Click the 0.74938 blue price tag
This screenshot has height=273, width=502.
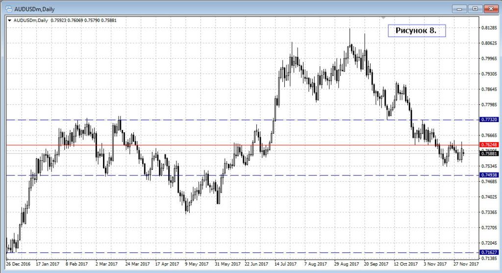pos(489,175)
